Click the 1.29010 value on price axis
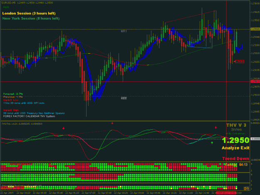This screenshot has height=195, width=260. [255, 95]
